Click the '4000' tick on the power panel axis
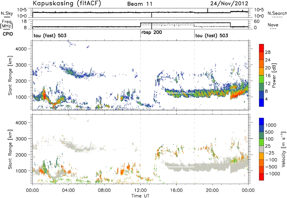 pyautogui.click(x=21, y=49)
